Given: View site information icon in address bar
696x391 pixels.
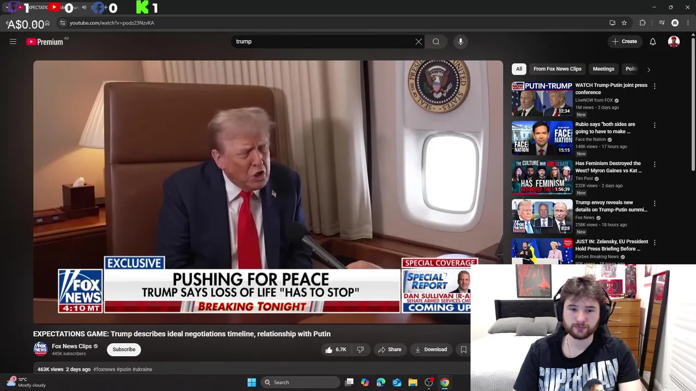Looking at the screenshot, I should (63, 23).
